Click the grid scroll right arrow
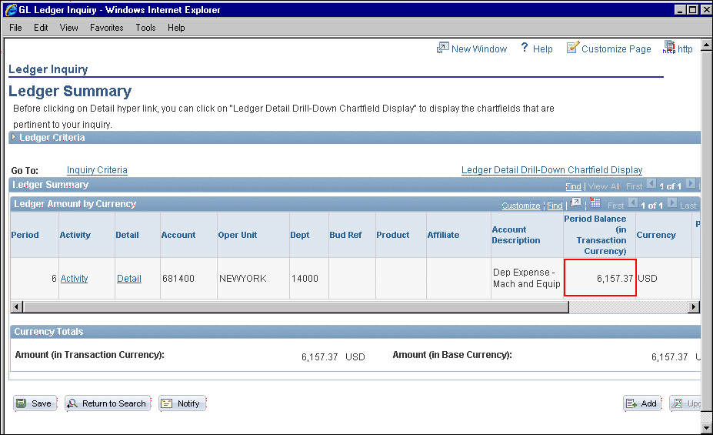Viewport: 713px width, 435px height. coord(694,307)
